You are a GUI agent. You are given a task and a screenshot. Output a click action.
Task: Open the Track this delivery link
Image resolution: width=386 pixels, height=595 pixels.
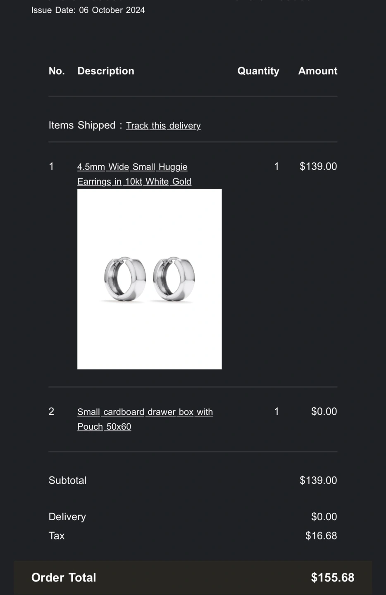pos(163,126)
